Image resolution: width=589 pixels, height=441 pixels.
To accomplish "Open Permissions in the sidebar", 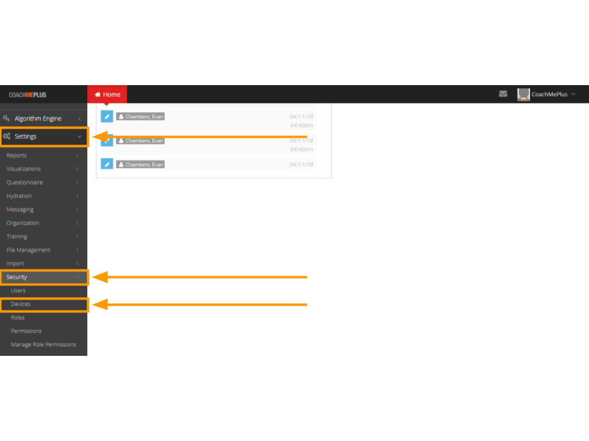I will 26,331.
